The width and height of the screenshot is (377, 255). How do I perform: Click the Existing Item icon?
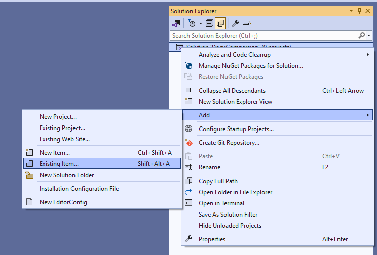(x=29, y=163)
